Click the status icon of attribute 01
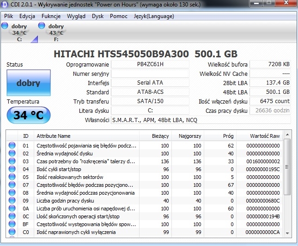 [x=12, y=146]
